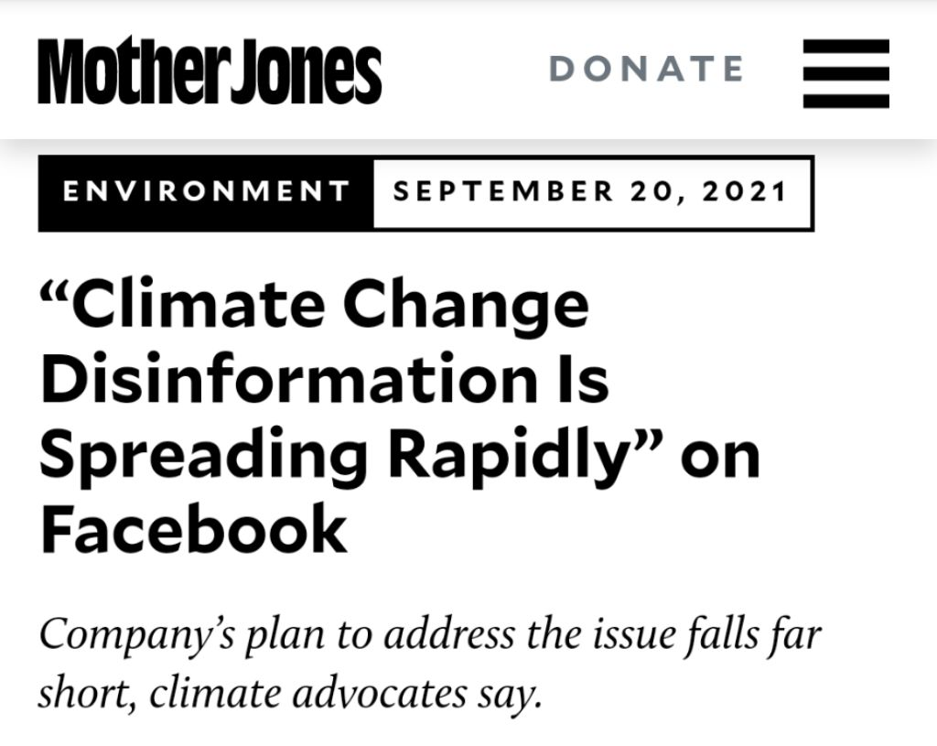This screenshot has height=746, width=937.
Task: Open the hamburger navigation menu
Action: click(845, 73)
